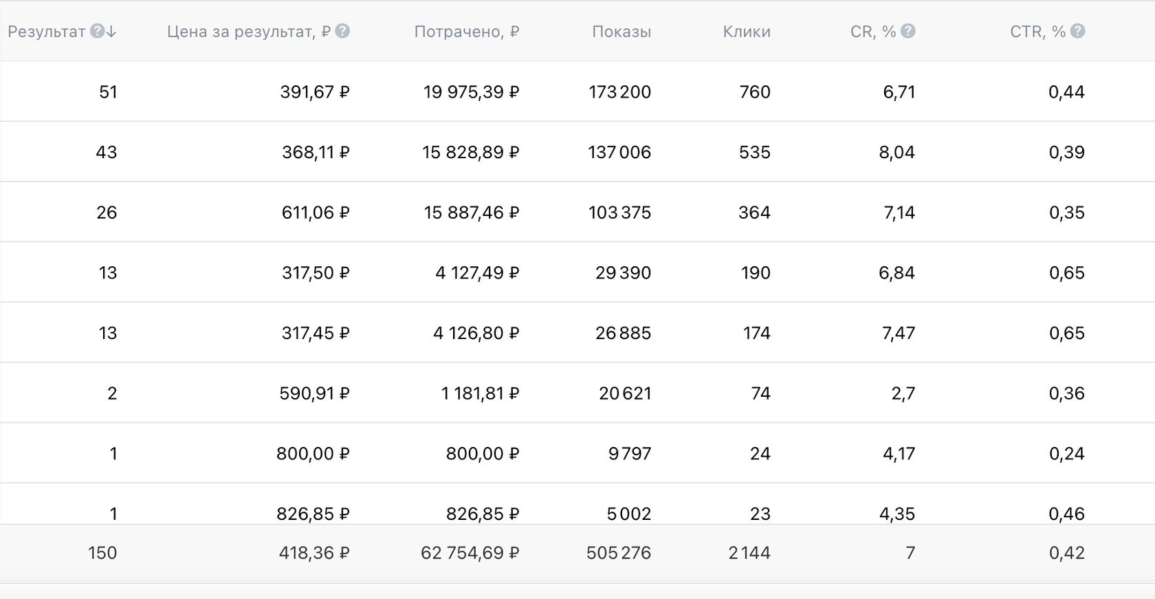
Task: Select price cell 590,91 ₽
Action: coord(314,393)
